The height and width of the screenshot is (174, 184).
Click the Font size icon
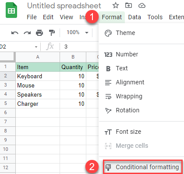pyautogui.click(x=108, y=132)
